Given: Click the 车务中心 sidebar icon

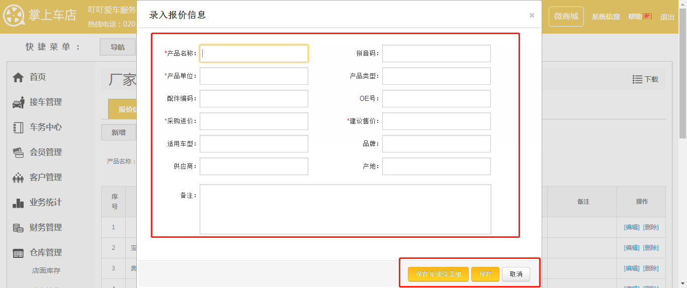Looking at the screenshot, I should 18,127.
